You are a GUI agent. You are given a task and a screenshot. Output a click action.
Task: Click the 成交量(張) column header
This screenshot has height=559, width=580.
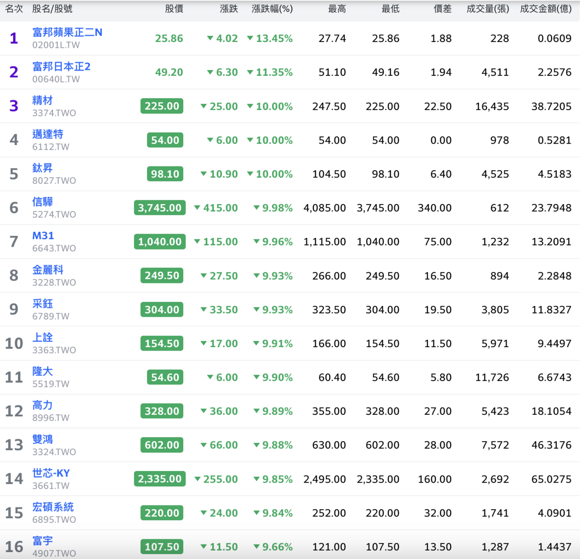[x=488, y=9]
